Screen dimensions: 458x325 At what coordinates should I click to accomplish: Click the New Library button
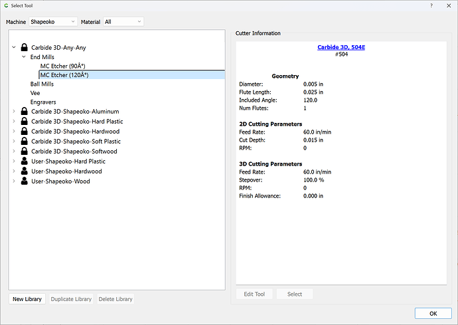pos(27,299)
